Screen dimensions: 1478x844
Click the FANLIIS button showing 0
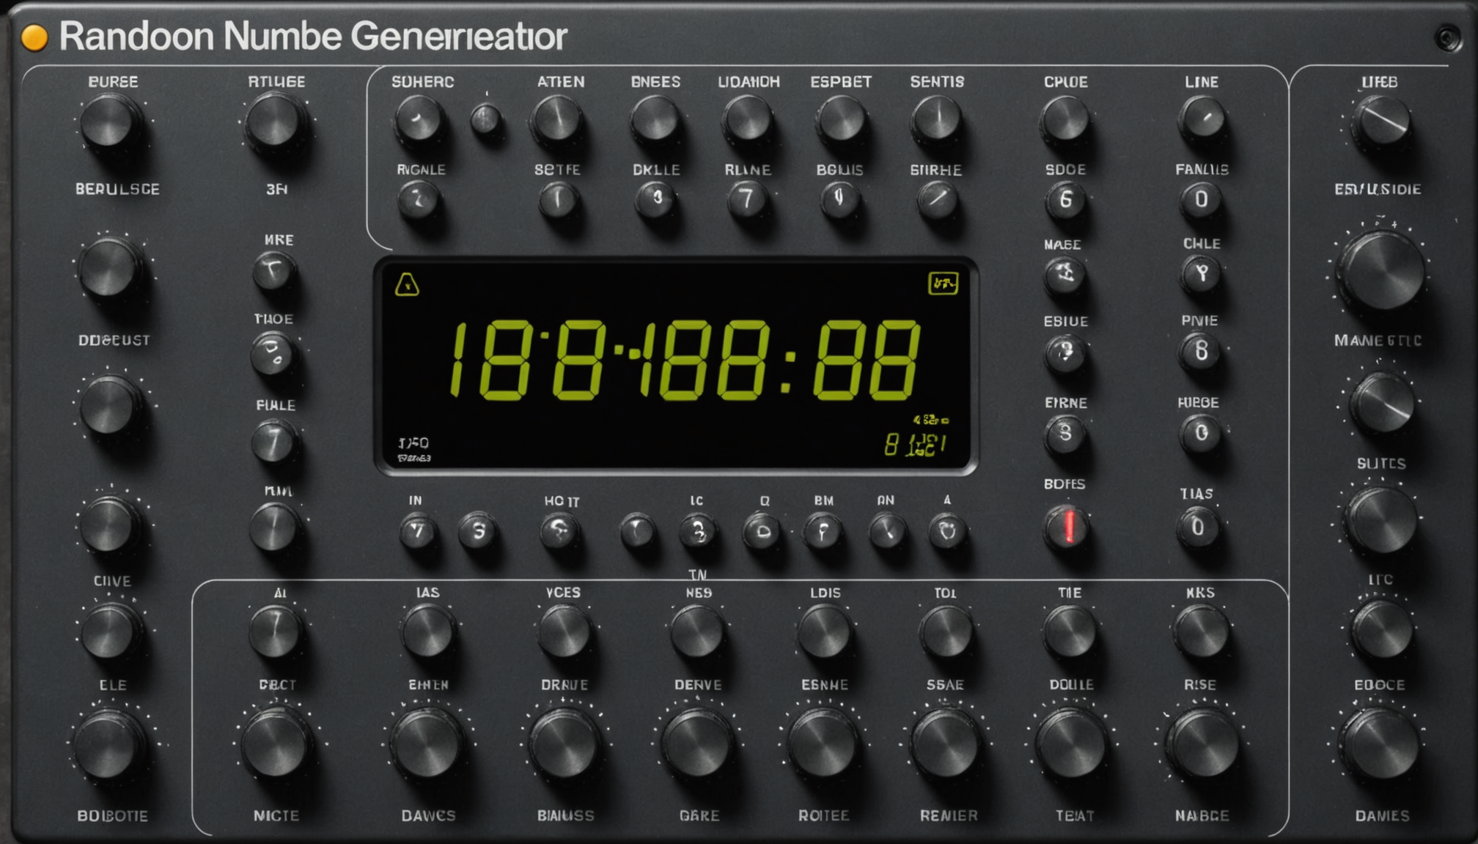(1201, 199)
